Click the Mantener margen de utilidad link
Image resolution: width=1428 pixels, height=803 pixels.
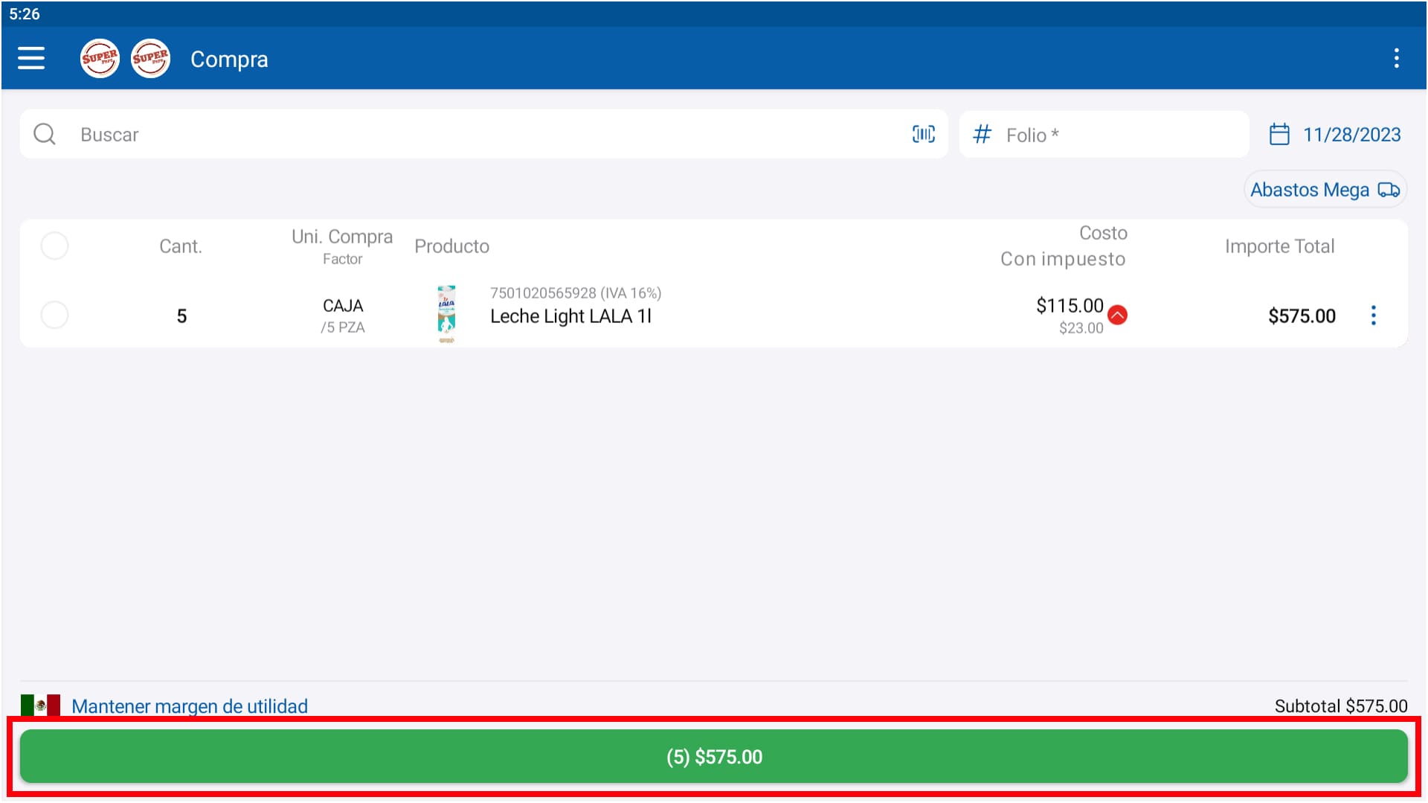[x=190, y=706]
